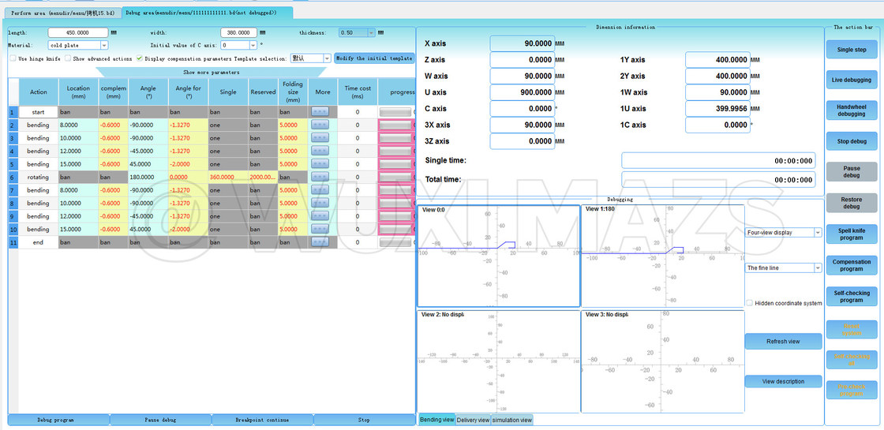Click the Handwheel debugging button
884x430 pixels.
[x=851, y=110]
